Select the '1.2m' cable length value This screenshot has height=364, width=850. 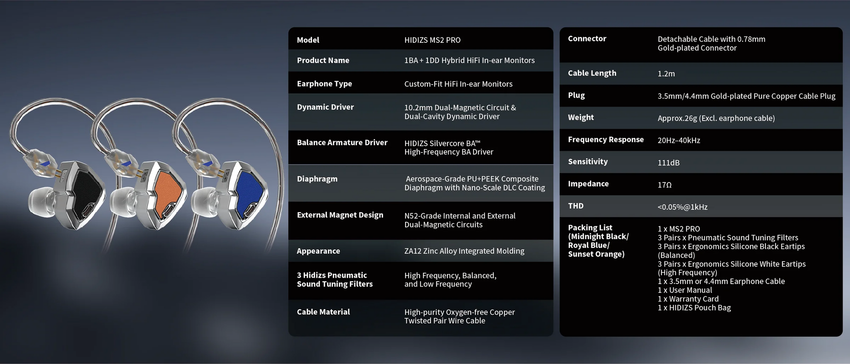click(x=666, y=74)
